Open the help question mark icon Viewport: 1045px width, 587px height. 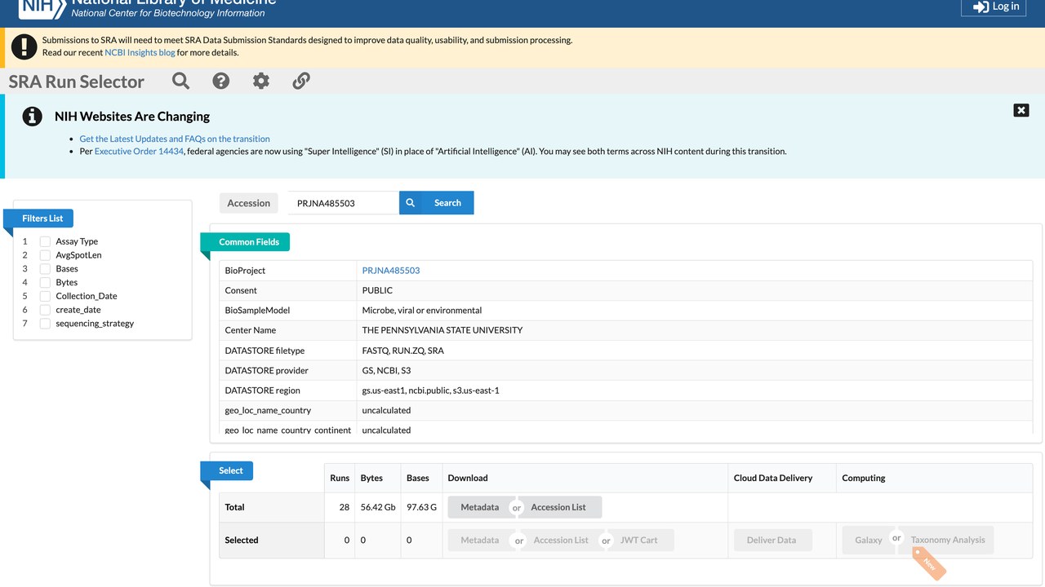pos(220,81)
